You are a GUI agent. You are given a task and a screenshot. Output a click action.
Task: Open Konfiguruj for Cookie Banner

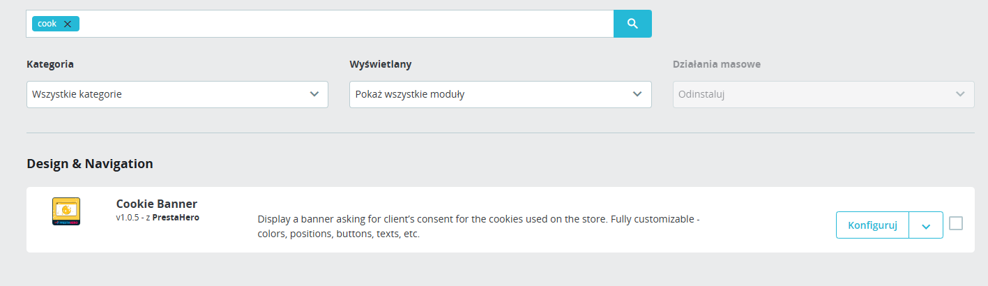point(872,225)
